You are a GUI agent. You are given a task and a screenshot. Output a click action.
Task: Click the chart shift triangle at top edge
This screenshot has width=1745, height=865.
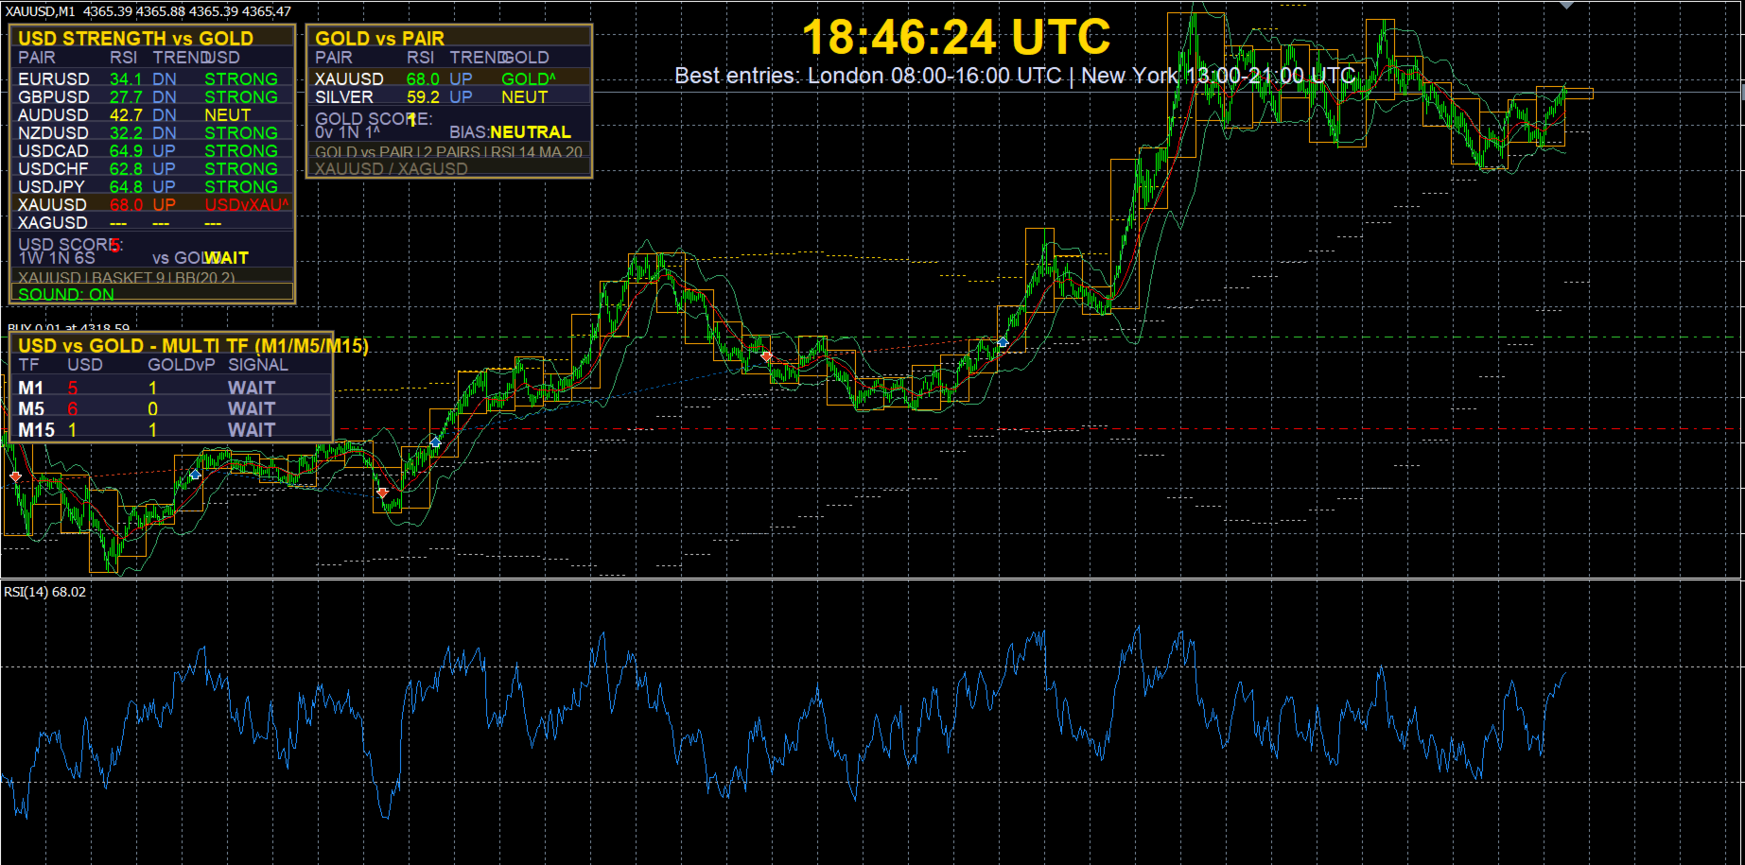pos(1566,5)
